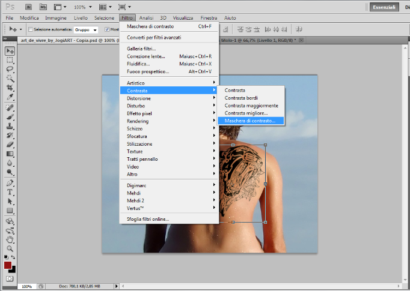Select the Clone Stamp tool
Viewport: 410px width, 291px height.
(10, 126)
